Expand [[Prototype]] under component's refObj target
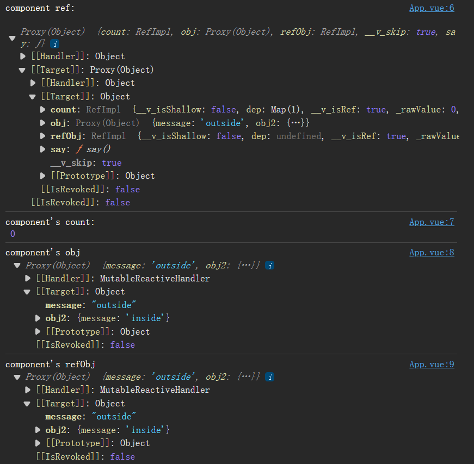474x464 pixels. [x=38, y=443]
